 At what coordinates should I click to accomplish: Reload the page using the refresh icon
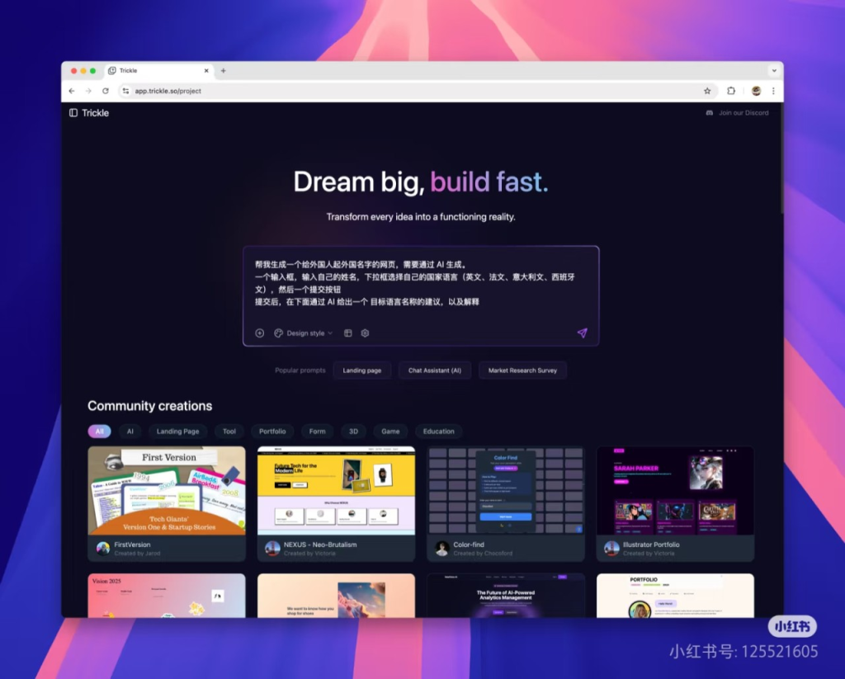coord(106,91)
